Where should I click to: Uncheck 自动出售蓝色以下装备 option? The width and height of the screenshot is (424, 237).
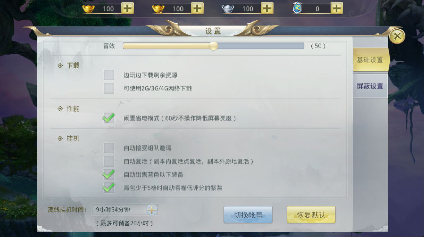point(108,174)
